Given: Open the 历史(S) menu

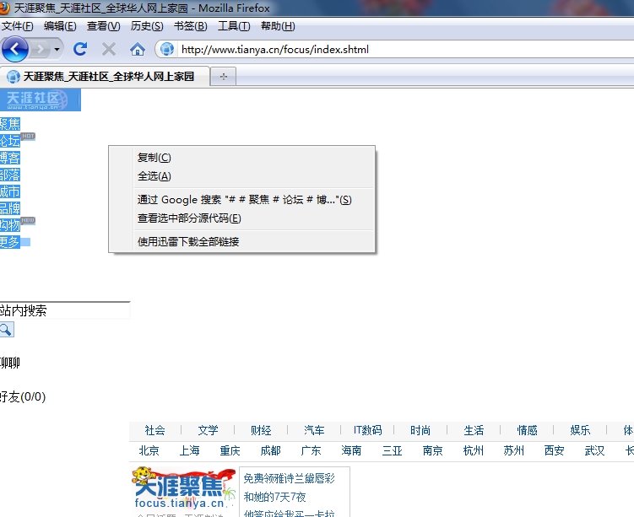Looking at the screenshot, I should [147, 26].
